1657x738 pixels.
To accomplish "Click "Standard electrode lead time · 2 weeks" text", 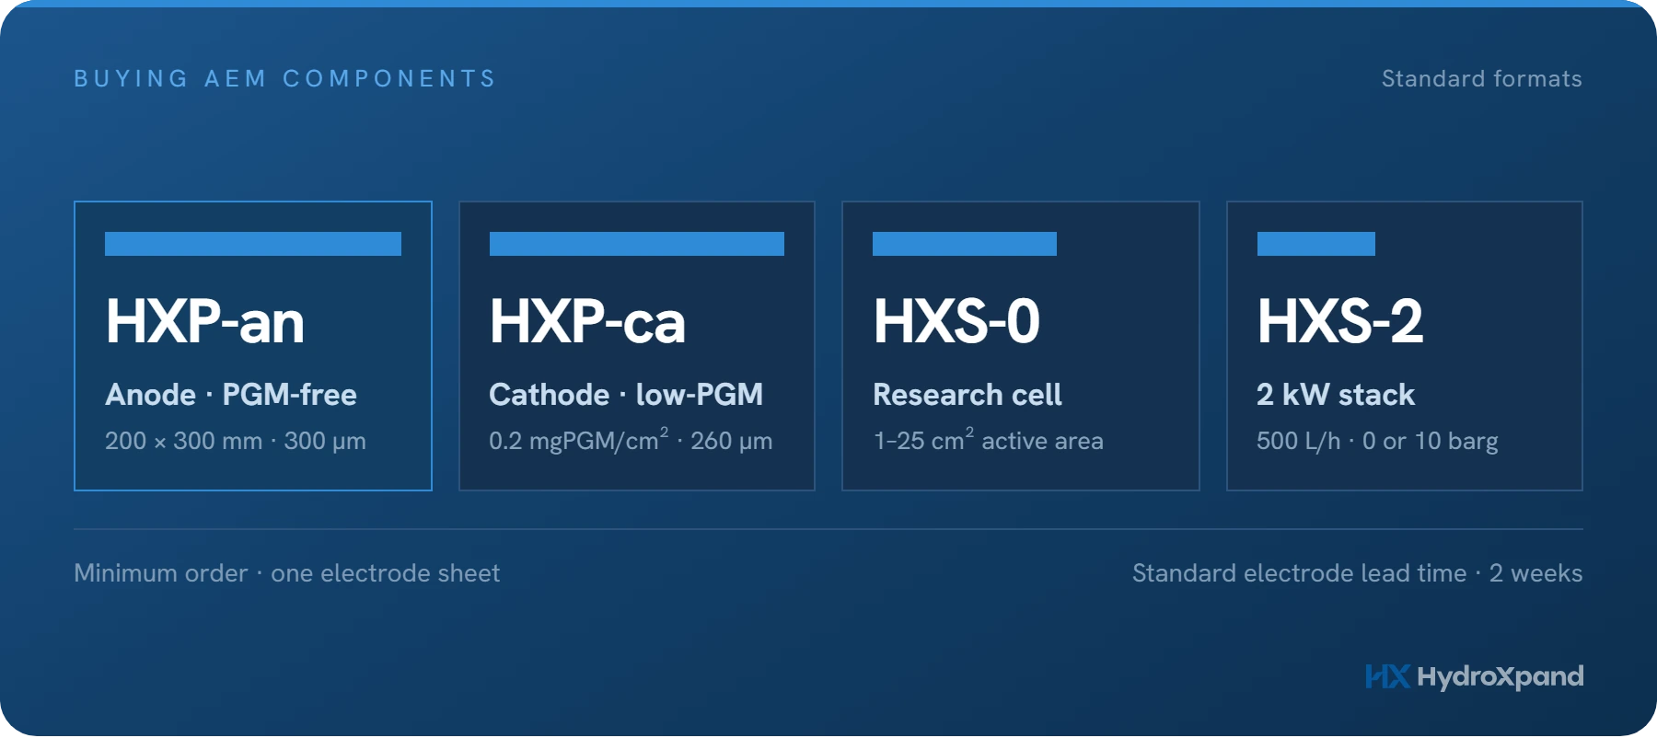I will click(x=1358, y=573).
